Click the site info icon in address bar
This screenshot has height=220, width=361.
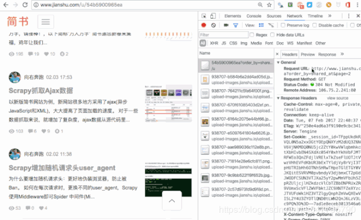click(36, 5)
